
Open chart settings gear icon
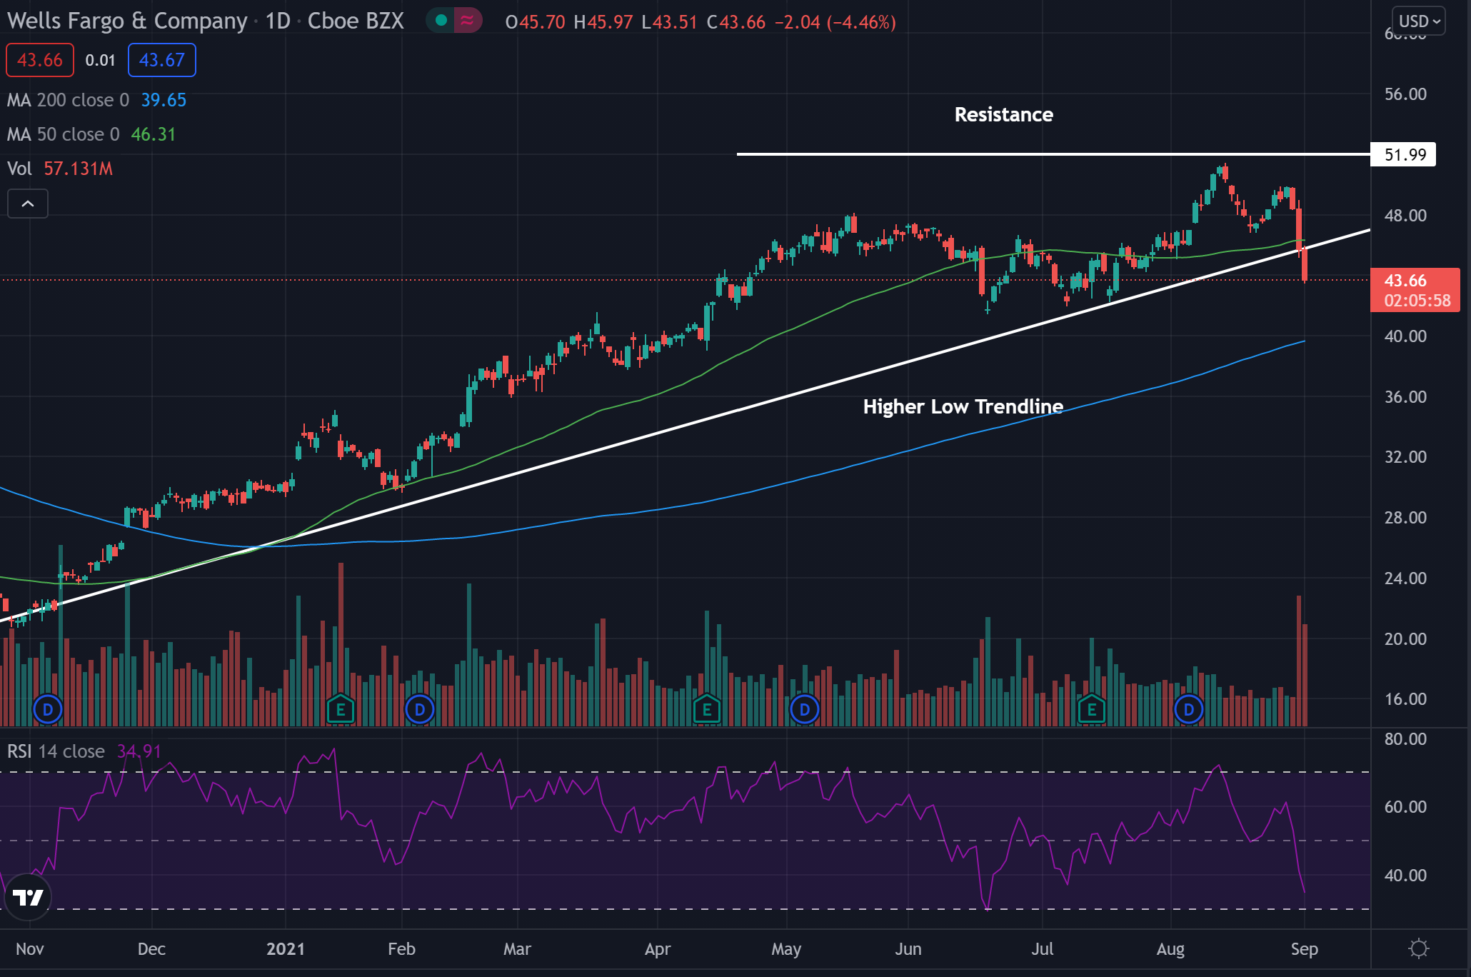pyautogui.click(x=1418, y=948)
